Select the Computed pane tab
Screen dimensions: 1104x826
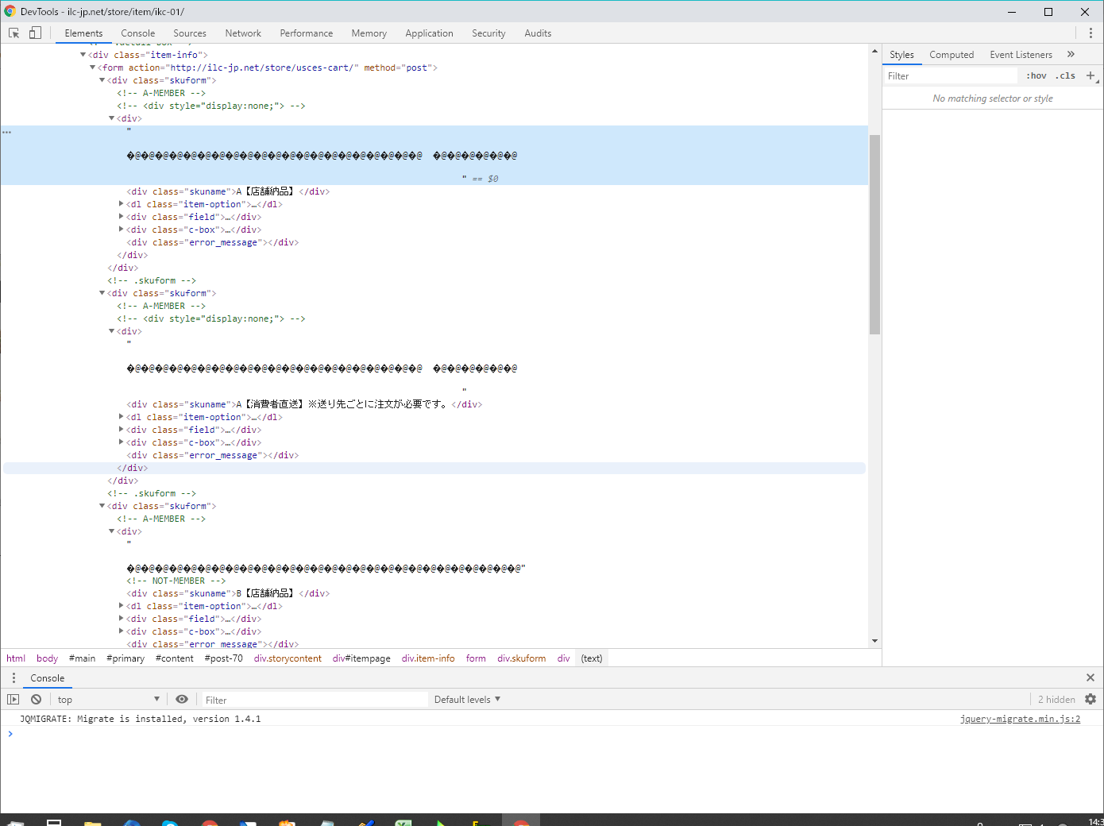(952, 55)
